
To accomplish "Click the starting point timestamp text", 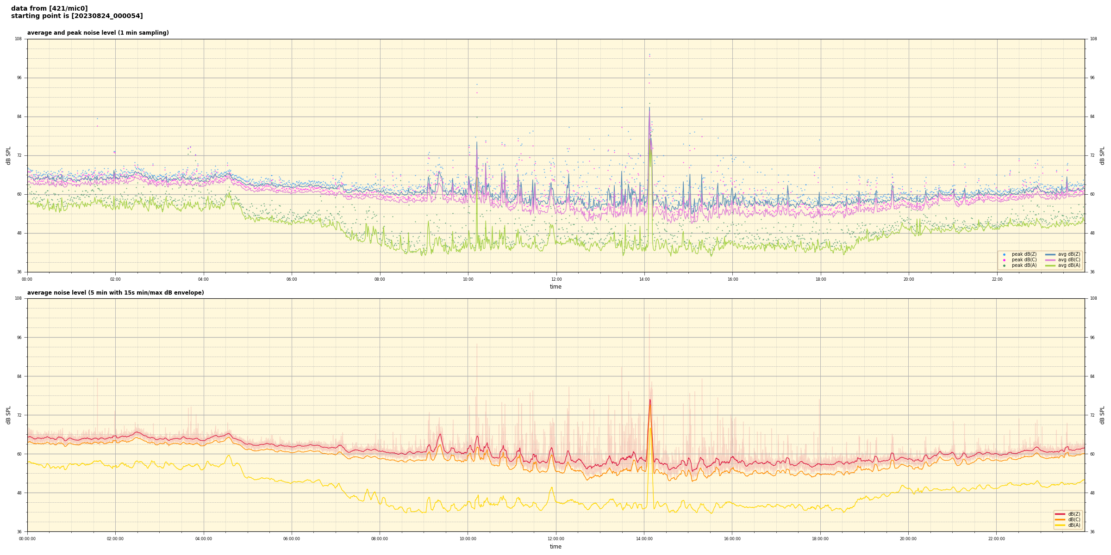I will pyautogui.click(x=77, y=16).
